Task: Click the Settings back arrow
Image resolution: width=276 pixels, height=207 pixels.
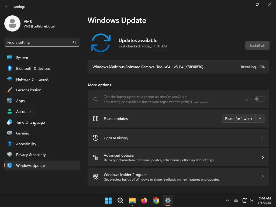Action: tap(6, 6)
